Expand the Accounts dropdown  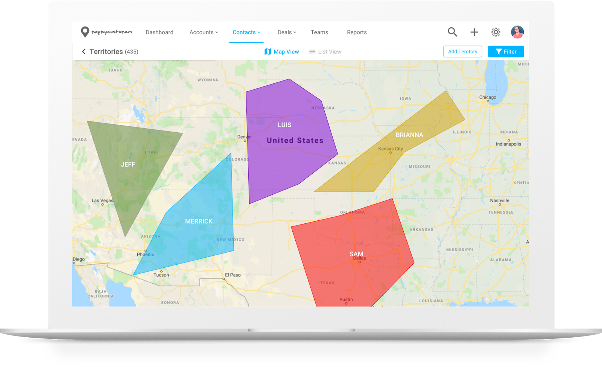pyautogui.click(x=203, y=32)
